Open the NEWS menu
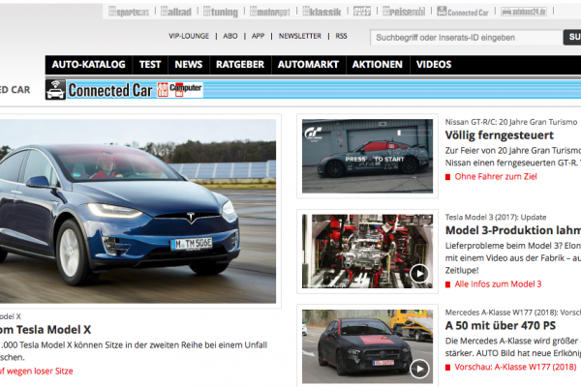The image size is (581, 387). point(189,65)
